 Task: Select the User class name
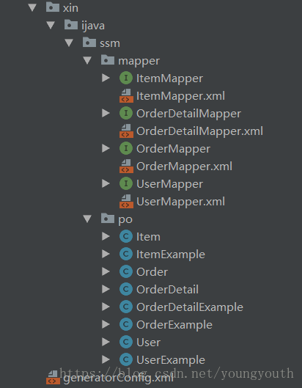coord(148,343)
